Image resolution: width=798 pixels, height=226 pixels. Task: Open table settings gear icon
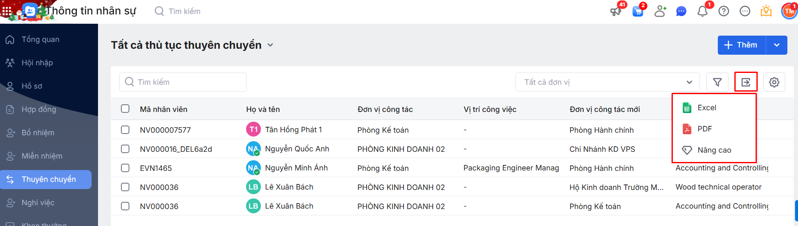[x=774, y=82]
